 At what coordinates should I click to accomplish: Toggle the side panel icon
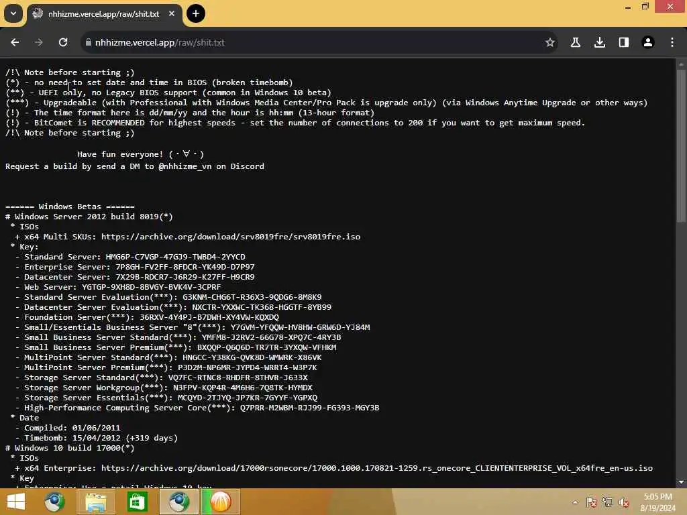(x=624, y=42)
